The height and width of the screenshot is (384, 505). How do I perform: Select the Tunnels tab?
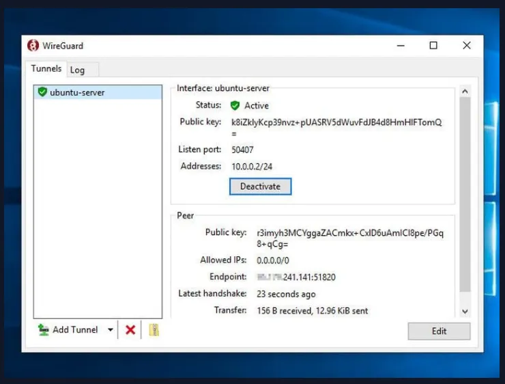point(46,68)
